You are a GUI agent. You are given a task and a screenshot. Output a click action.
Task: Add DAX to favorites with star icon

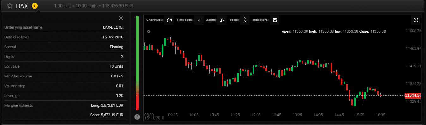click(x=10, y=6)
